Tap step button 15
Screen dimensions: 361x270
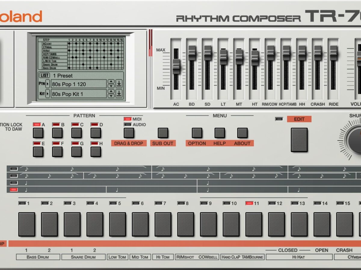click(x=345, y=224)
